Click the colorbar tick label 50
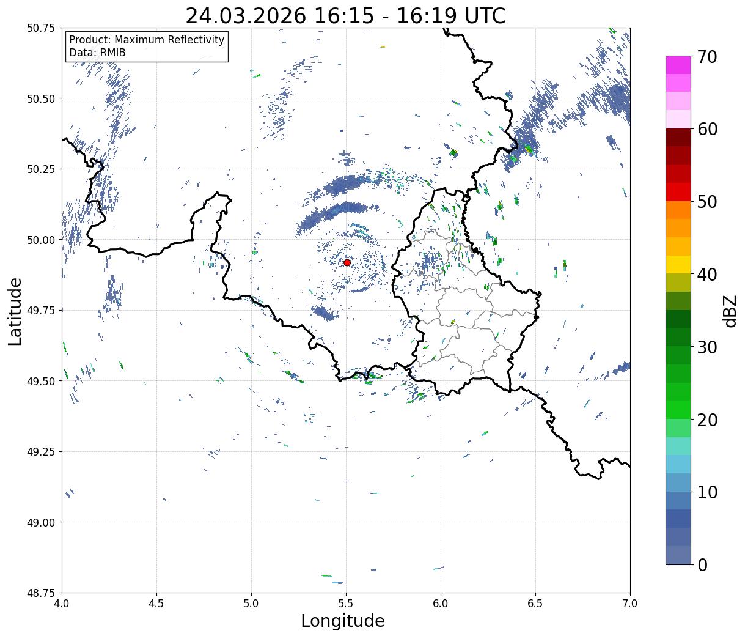The height and width of the screenshot is (636, 745). (706, 202)
